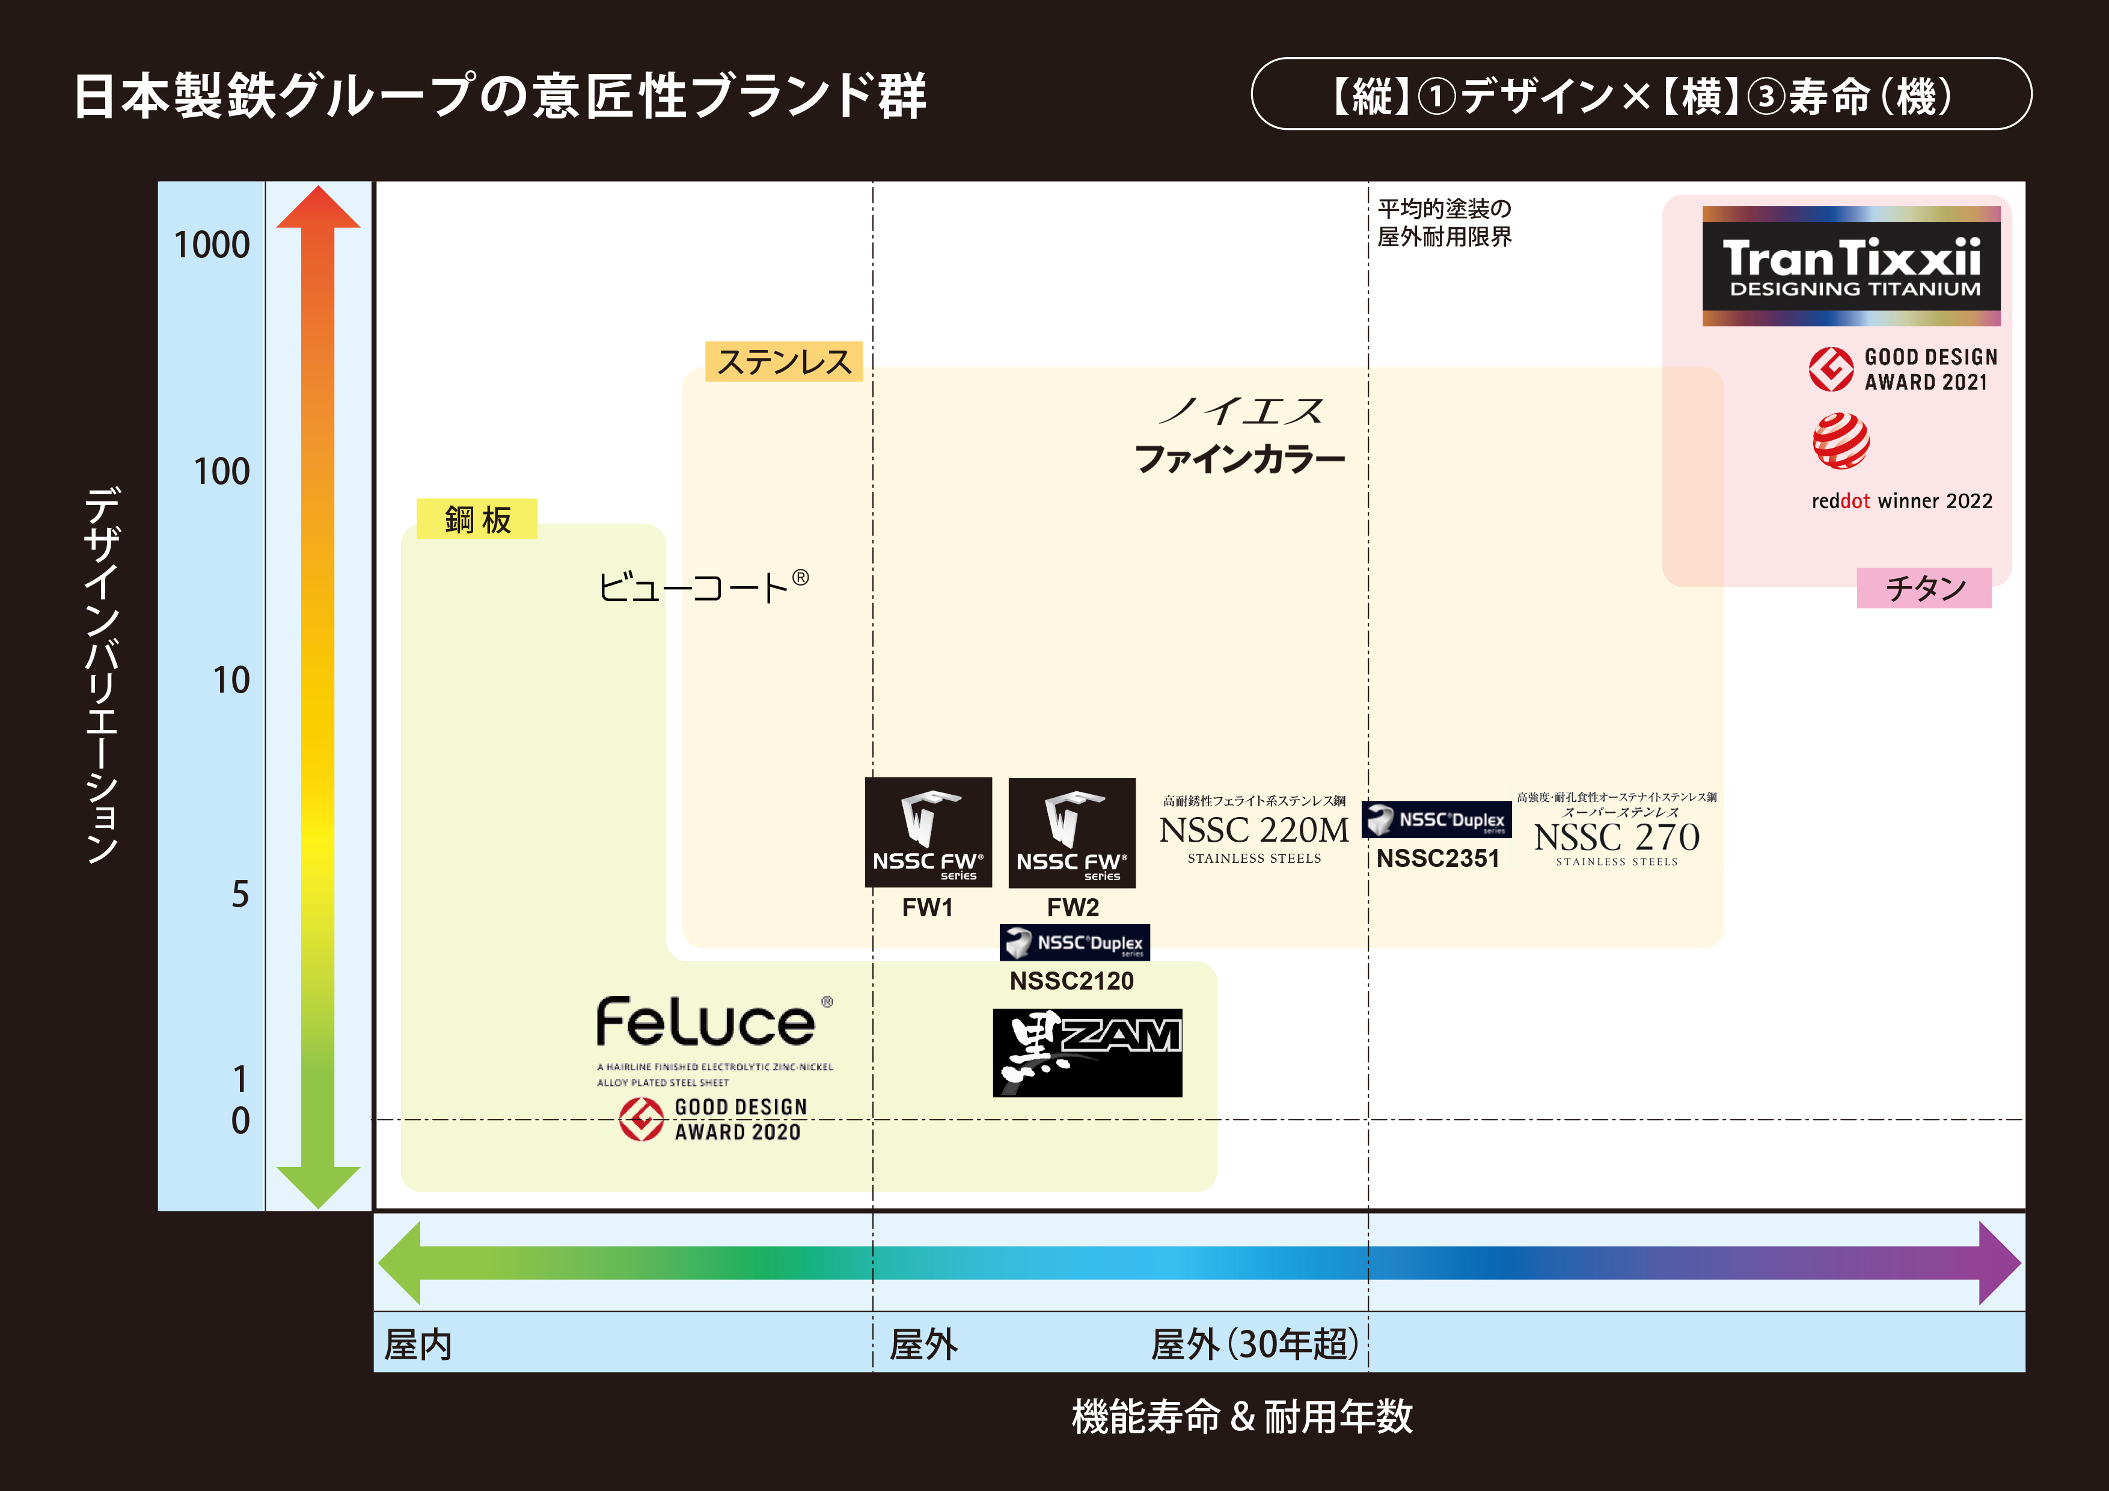Click the NSSC 270 stainless steels logo
This screenshot has height=1491, width=2109.
coord(1616,834)
